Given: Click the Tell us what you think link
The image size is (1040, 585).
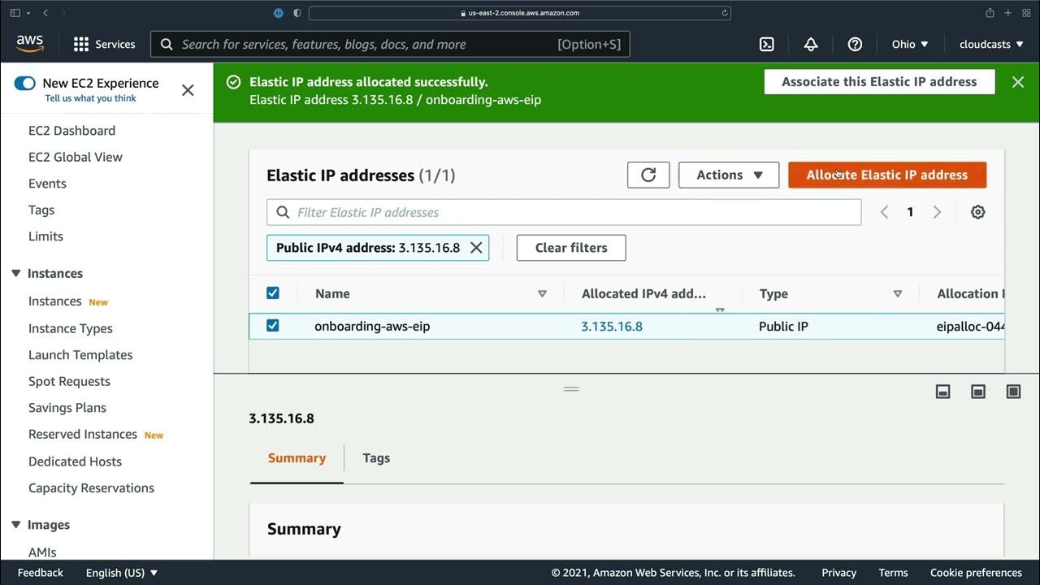Looking at the screenshot, I should click(x=91, y=98).
